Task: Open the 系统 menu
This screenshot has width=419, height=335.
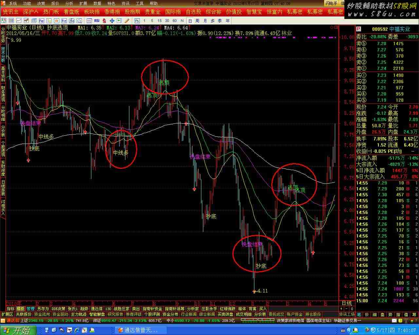Action: click(13, 3)
